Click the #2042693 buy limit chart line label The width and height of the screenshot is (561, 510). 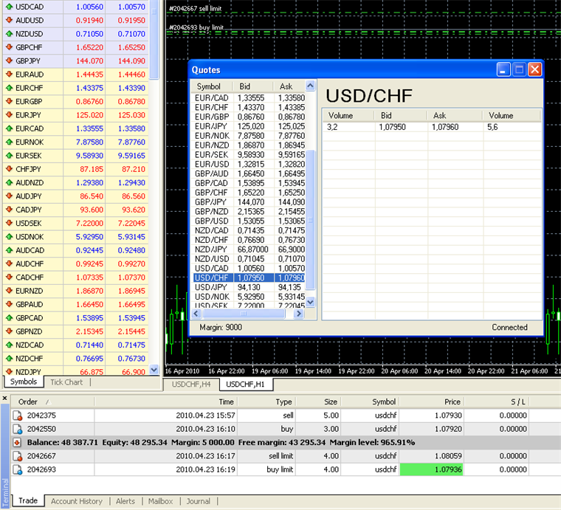click(196, 27)
